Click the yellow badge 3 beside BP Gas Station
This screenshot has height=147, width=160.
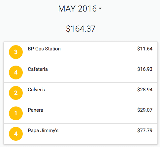16,52
